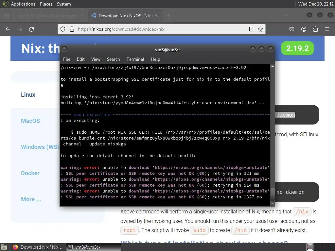Click the terminal title 'vm3@vm3:~'
Image resolution: width=335 pixels, height=251 pixels.
pyautogui.click(x=168, y=50)
